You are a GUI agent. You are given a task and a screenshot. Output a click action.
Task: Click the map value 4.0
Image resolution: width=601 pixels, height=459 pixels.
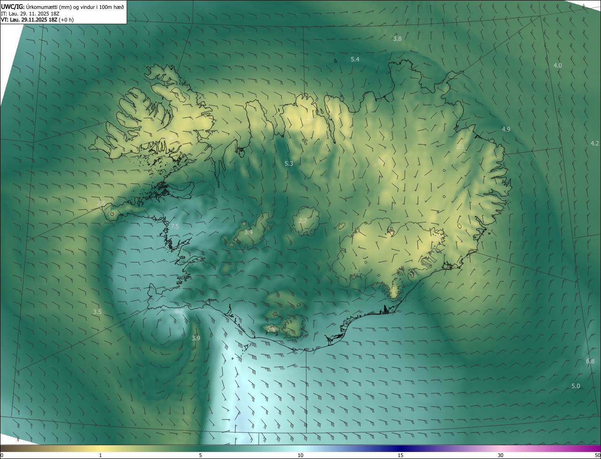click(x=557, y=65)
